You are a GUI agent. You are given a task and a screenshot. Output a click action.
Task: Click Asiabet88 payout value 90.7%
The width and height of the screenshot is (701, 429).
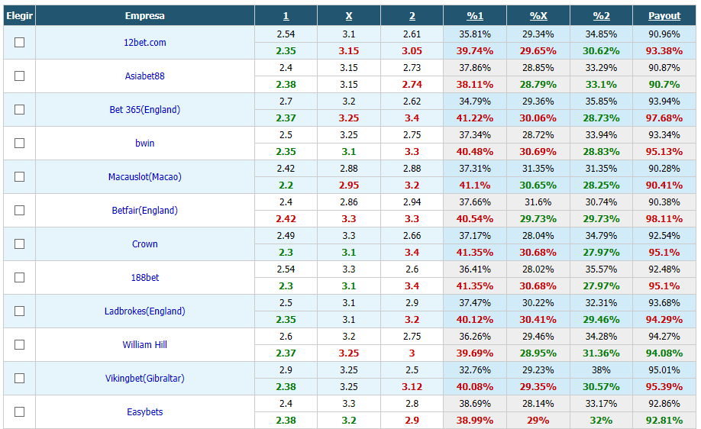tap(664, 85)
